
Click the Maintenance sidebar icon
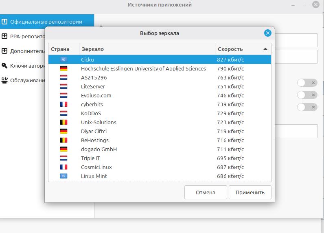click(x=5, y=80)
